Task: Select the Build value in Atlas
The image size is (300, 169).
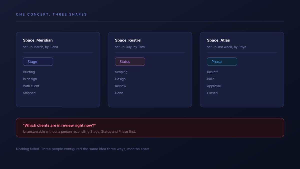Action: 211,79
